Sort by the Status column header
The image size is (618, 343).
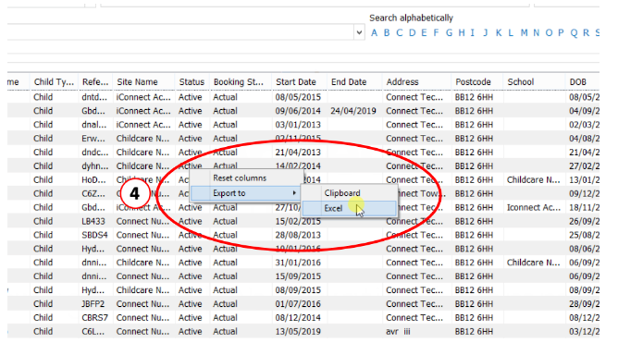(192, 82)
